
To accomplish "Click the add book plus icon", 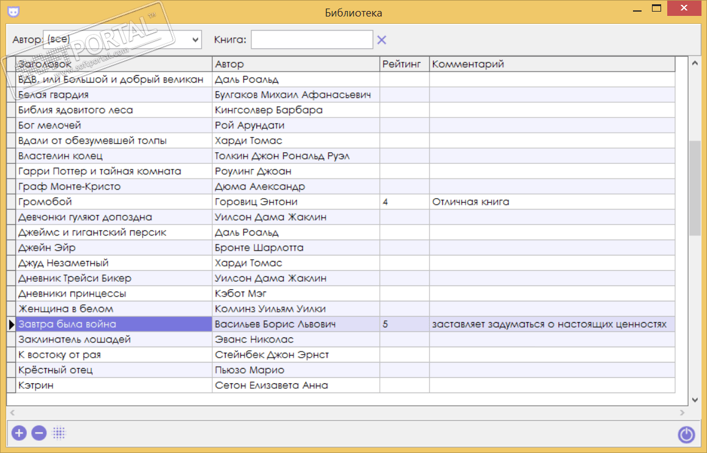I will 19,433.
